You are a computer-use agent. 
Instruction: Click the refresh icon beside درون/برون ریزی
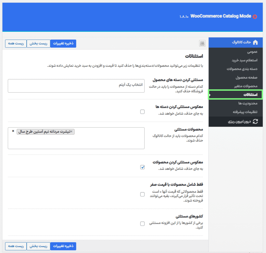pos(255,121)
